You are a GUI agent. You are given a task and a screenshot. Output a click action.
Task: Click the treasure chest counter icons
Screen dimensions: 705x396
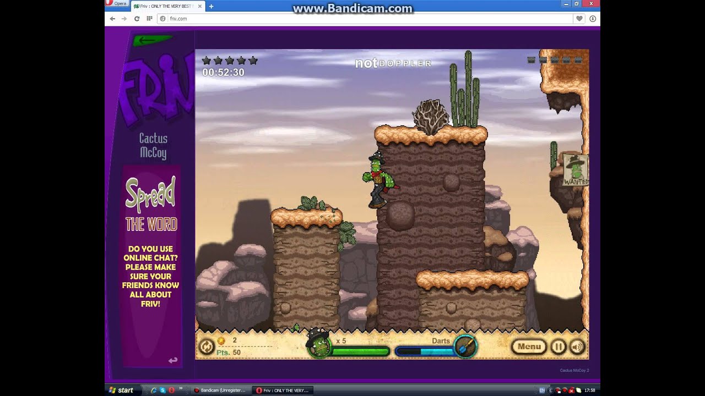pyautogui.click(x=555, y=59)
